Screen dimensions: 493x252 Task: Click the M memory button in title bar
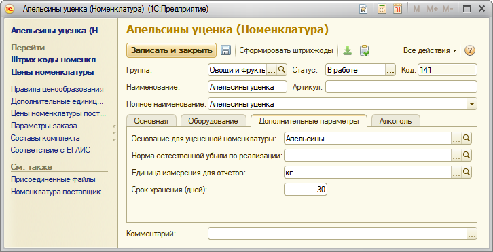pyautogui.click(x=416, y=9)
